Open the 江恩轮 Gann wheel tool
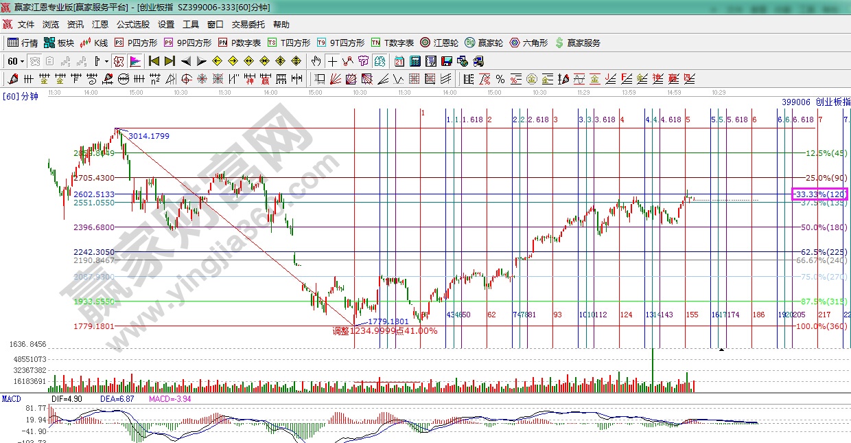851x443 pixels. pyautogui.click(x=439, y=43)
